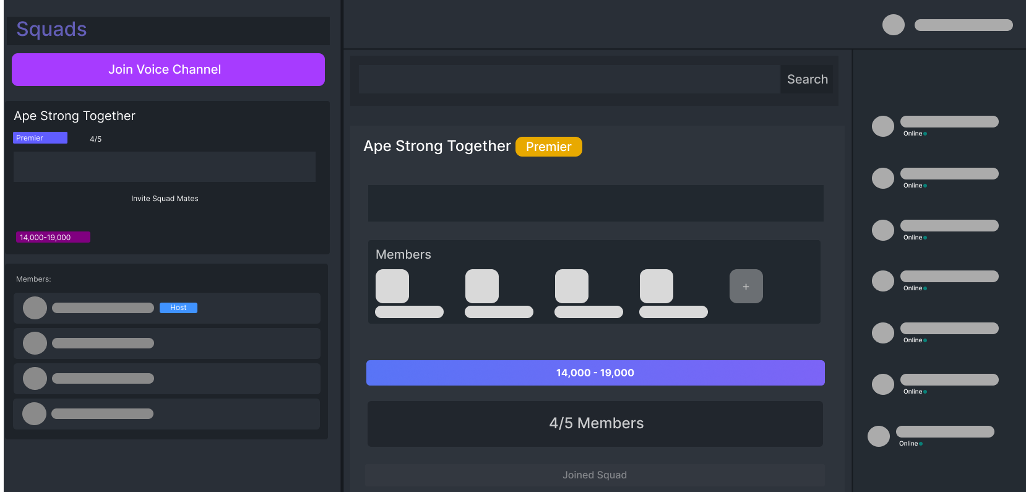Click the plus icon to add member
This screenshot has height=492, width=1026.
point(746,287)
